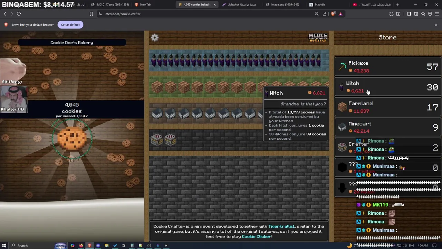The width and height of the screenshot is (442, 249).
Task: Toggle the browser sidebar panel
Action: 409,14
